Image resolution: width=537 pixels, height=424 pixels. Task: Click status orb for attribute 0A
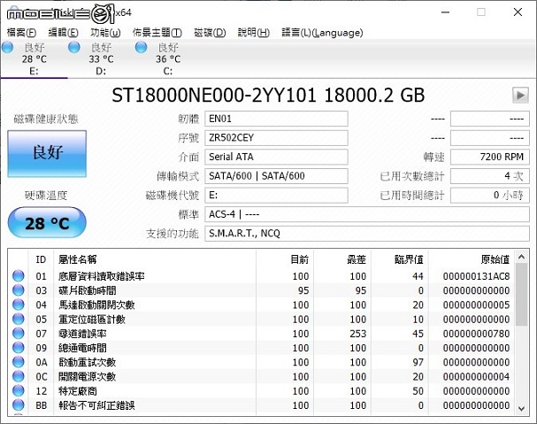tap(19, 362)
